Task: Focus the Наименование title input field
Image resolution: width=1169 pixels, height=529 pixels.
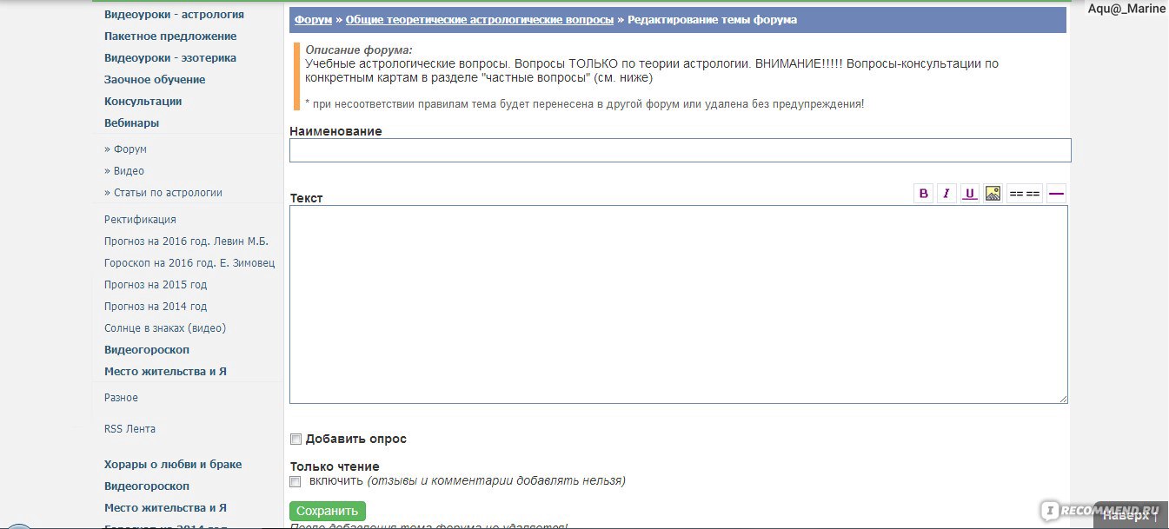Action: tap(681, 150)
